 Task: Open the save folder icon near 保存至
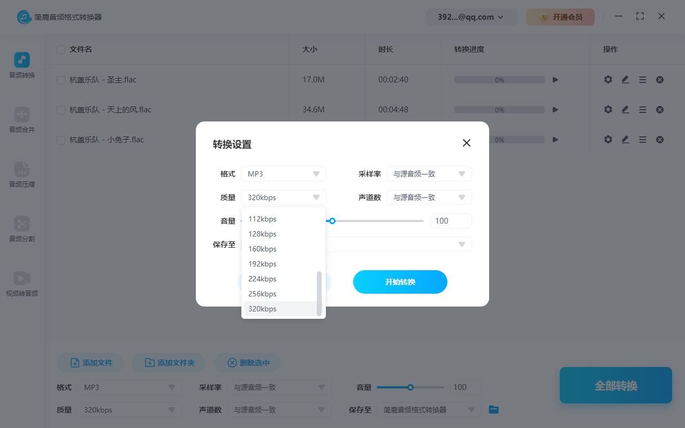point(493,409)
